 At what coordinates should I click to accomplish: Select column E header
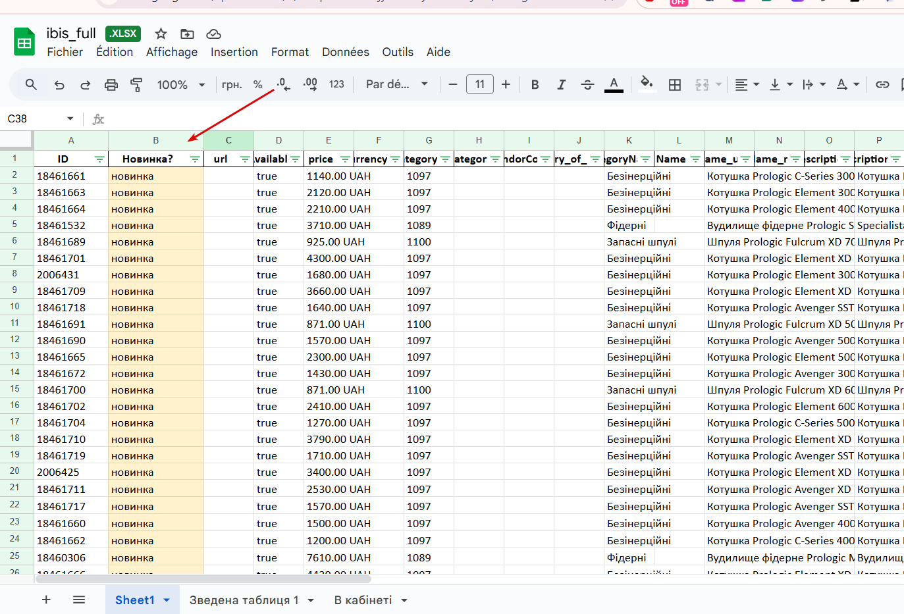click(329, 140)
